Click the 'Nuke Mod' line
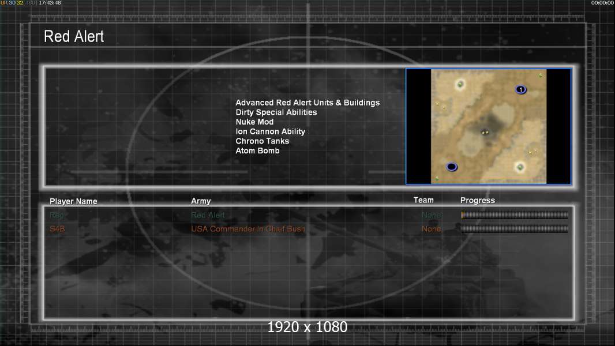Viewport: 615px width, 346px height. [254, 122]
